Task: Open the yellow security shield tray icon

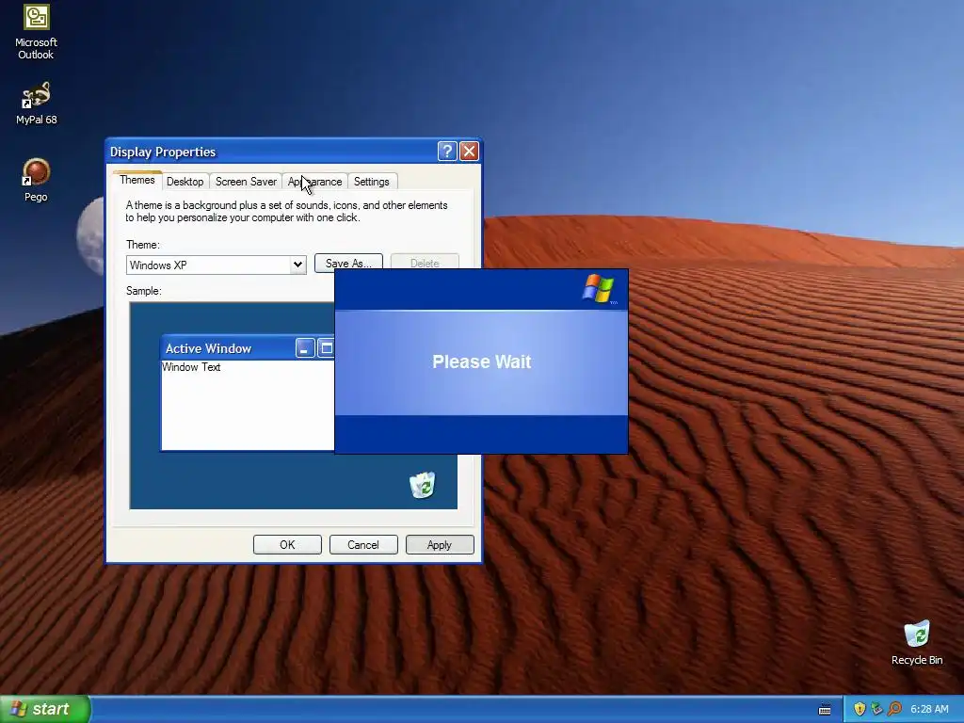Action: 860,709
